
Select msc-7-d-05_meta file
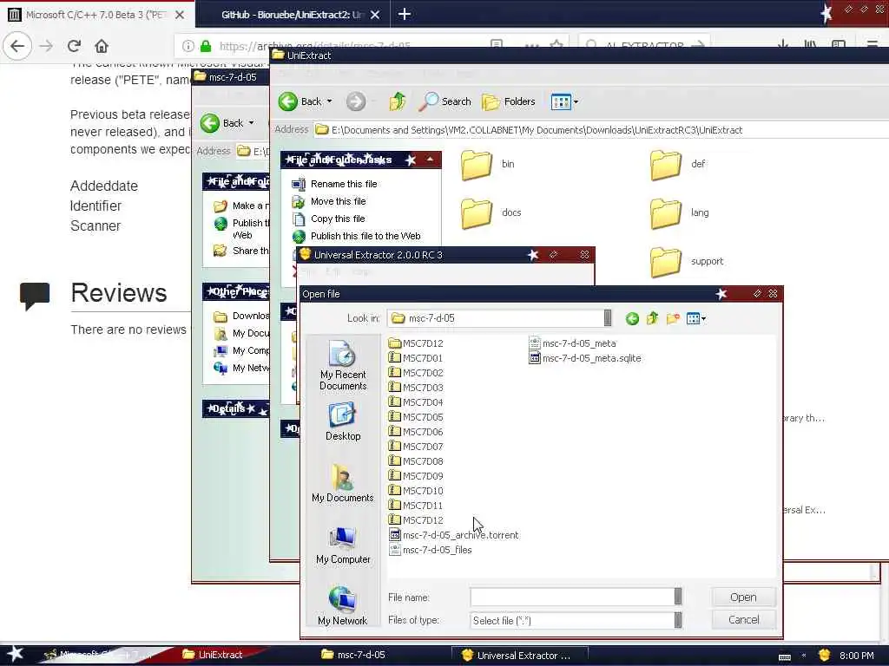pyautogui.click(x=573, y=343)
